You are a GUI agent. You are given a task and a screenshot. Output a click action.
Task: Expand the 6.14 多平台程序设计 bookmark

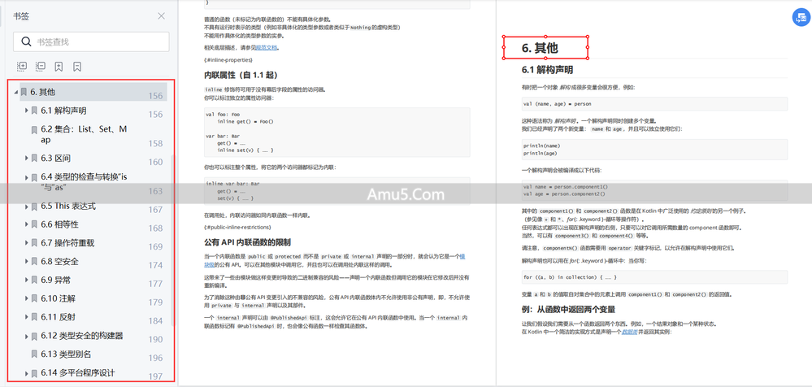click(26, 373)
